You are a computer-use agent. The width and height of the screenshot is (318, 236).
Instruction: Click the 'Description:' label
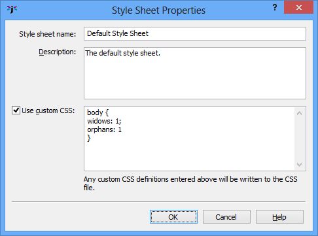click(x=58, y=52)
